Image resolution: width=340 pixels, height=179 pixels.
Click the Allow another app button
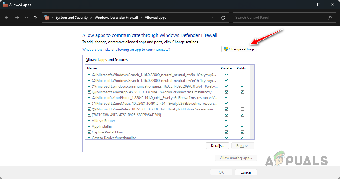tap(236, 158)
